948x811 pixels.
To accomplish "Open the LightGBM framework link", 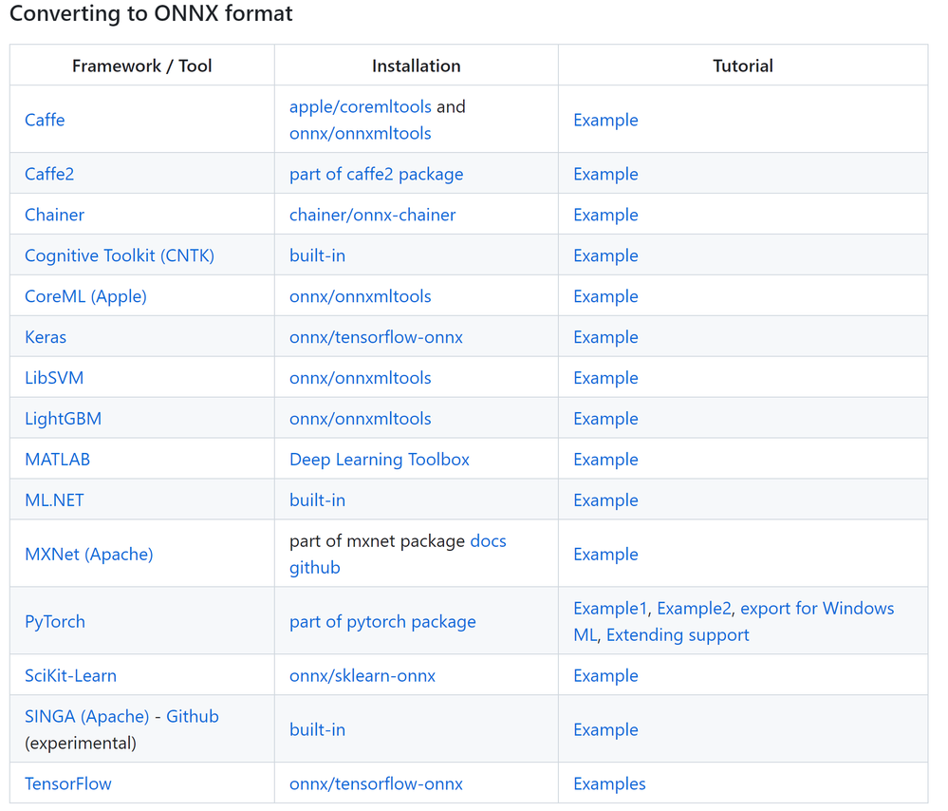I will (64, 419).
